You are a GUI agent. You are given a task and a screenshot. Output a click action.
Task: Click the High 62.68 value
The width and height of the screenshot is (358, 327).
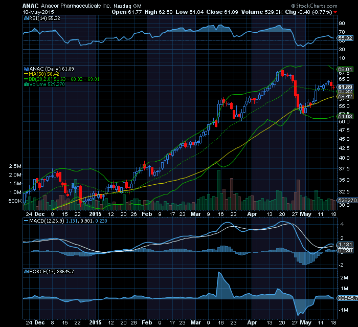coord(159,12)
